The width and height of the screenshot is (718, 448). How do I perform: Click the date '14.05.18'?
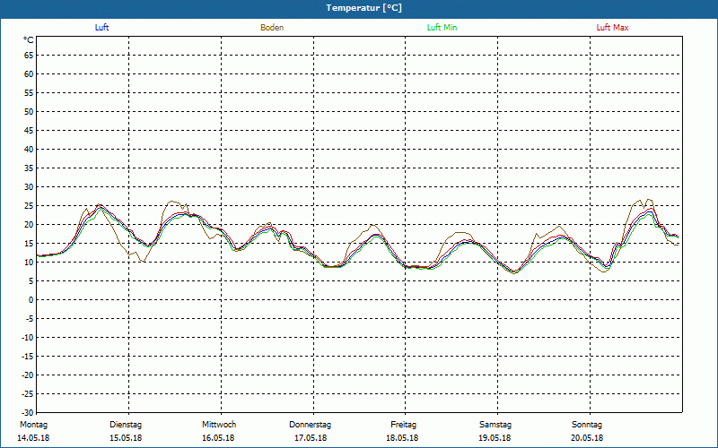pos(33,438)
